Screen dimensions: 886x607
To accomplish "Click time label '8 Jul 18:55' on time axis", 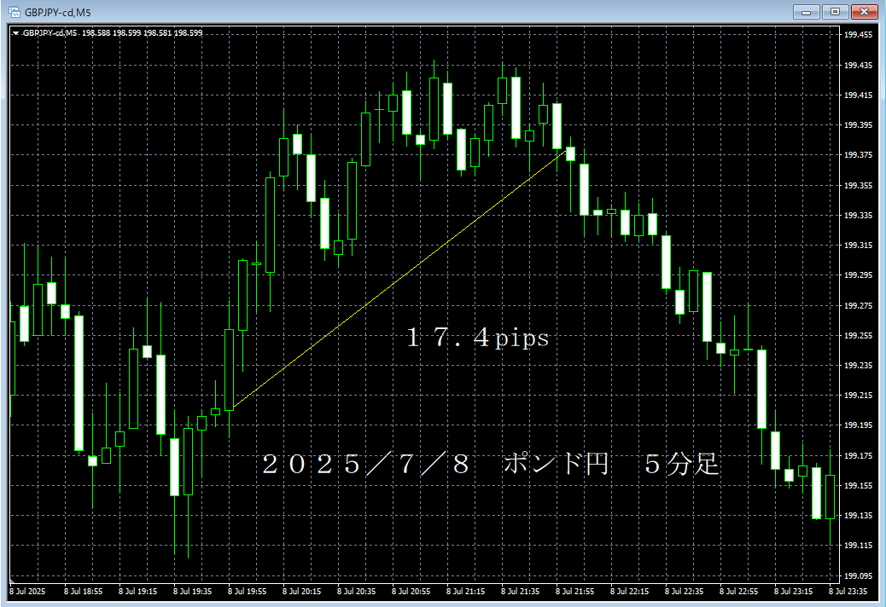I will pos(83,592).
